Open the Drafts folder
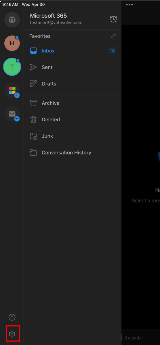The image size is (160, 345). 73,84
